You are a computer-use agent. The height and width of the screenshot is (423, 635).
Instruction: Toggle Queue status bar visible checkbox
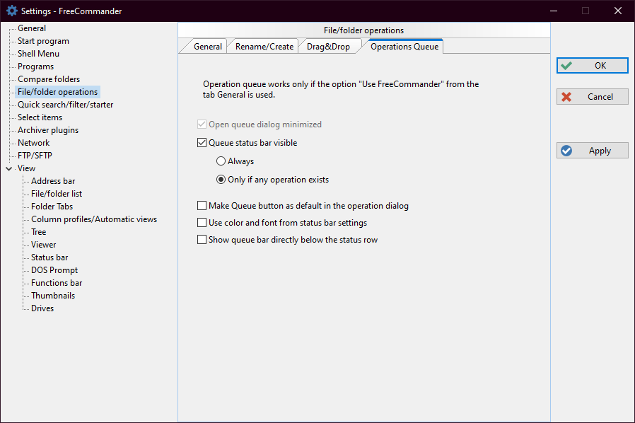point(202,143)
